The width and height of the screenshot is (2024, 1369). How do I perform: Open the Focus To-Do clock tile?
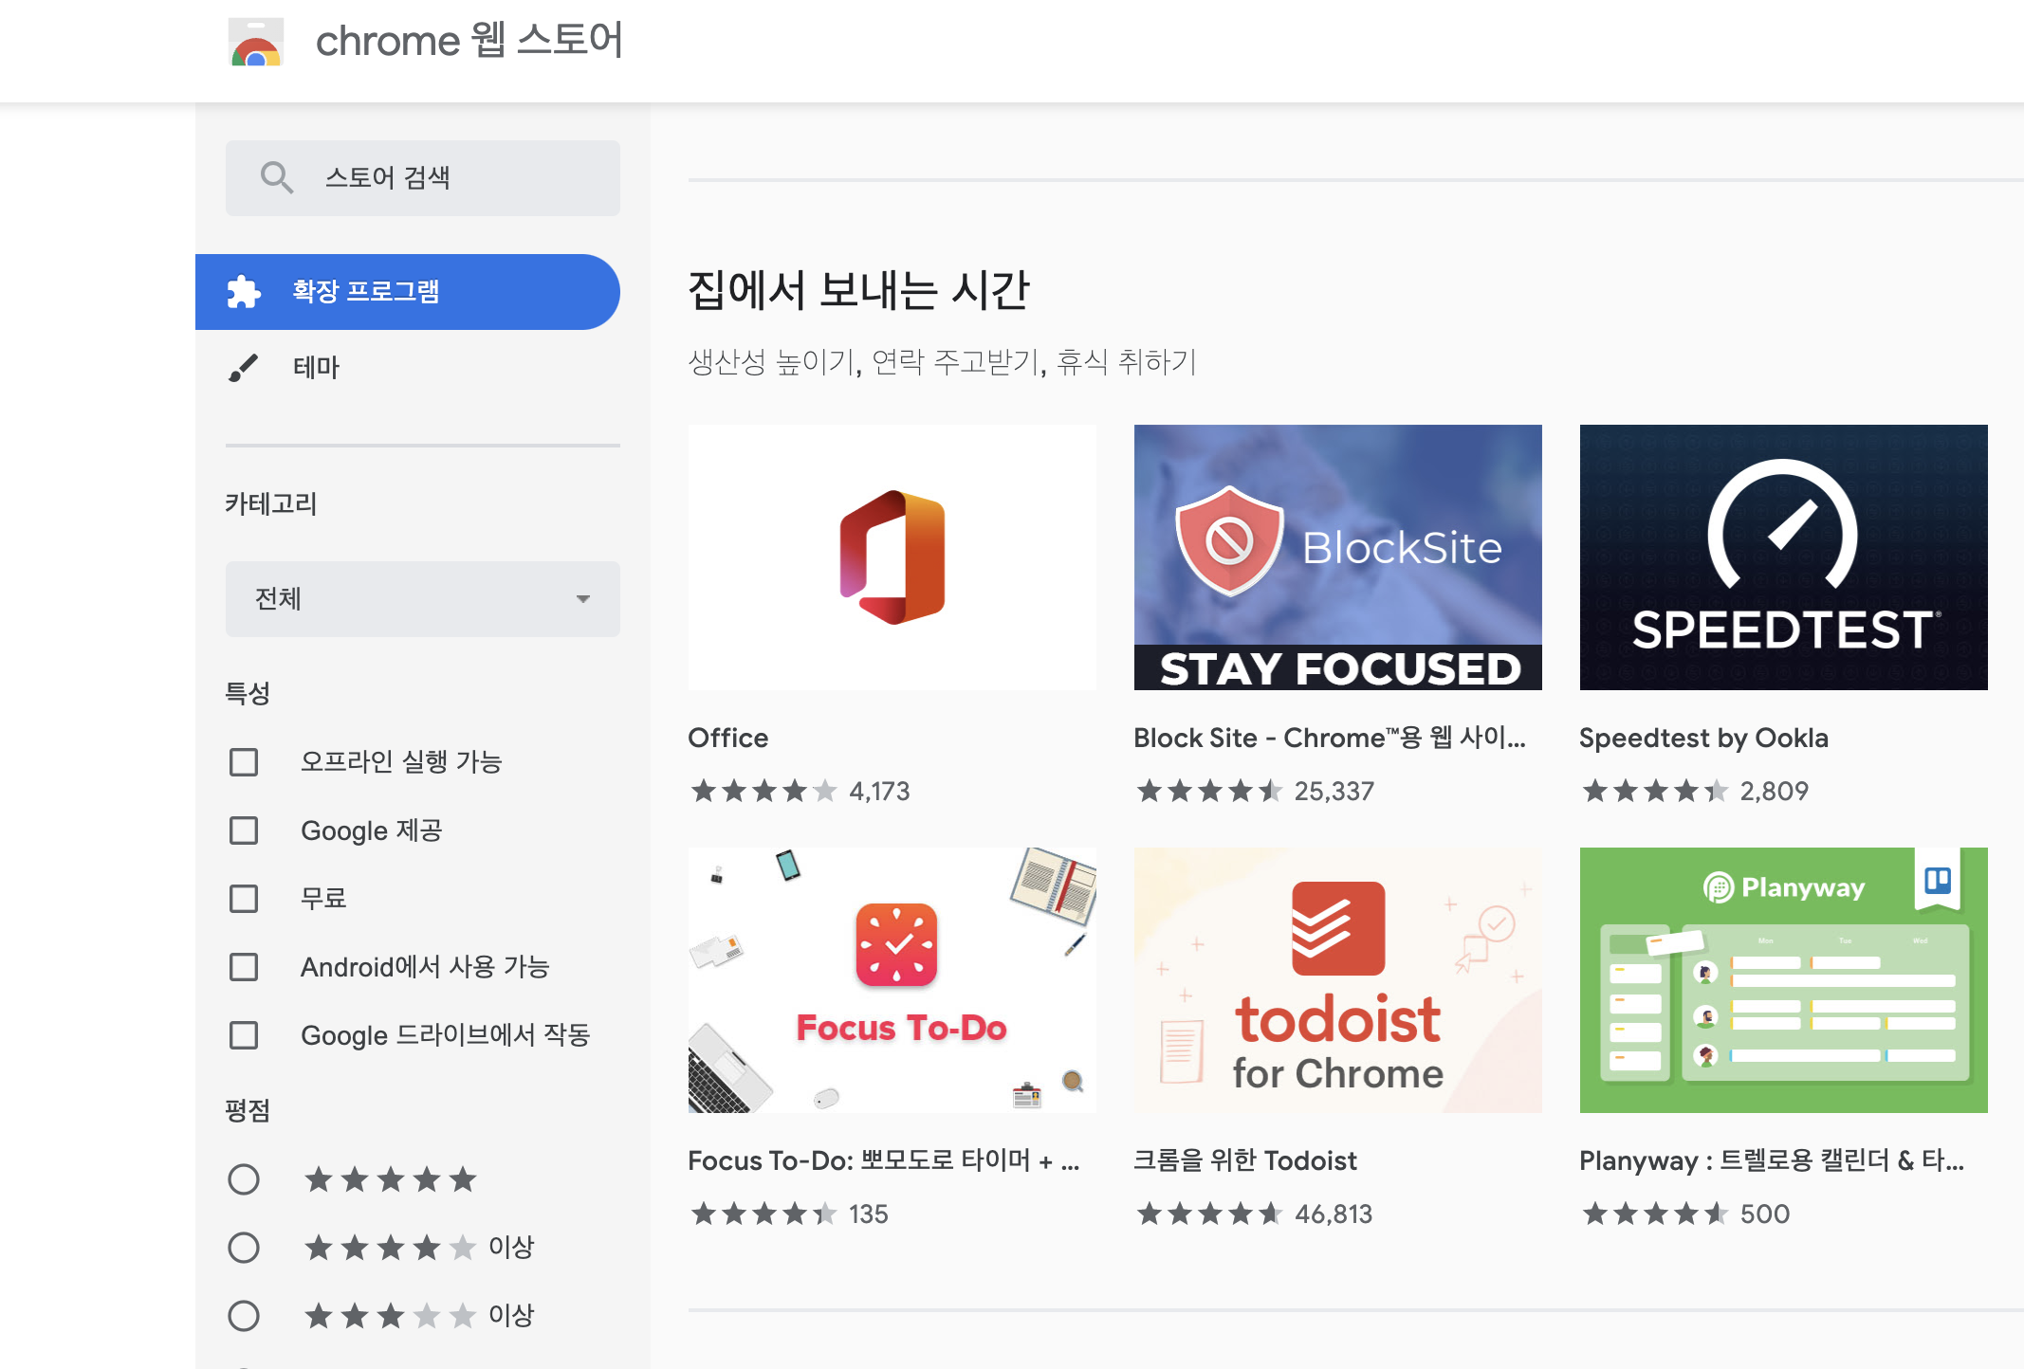point(892,980)
